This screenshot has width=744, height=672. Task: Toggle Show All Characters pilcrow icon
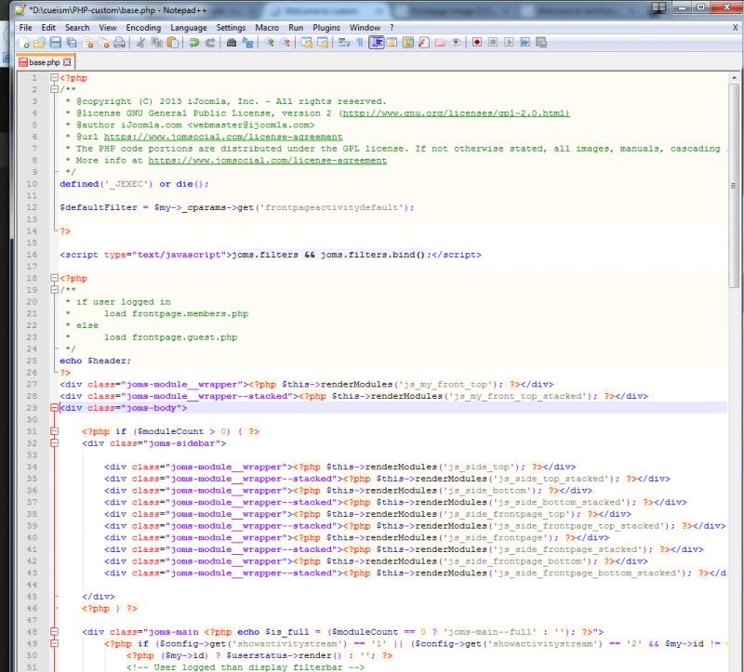[x=360, y=43]
